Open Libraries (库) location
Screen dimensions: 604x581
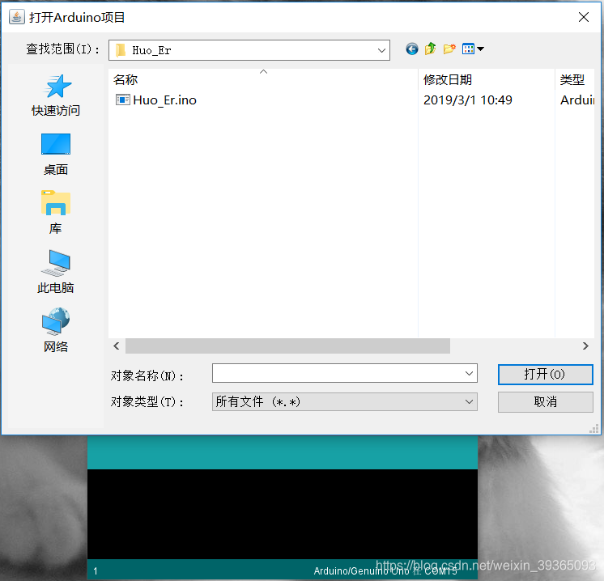pyautogui.click(x=56, y=213)
